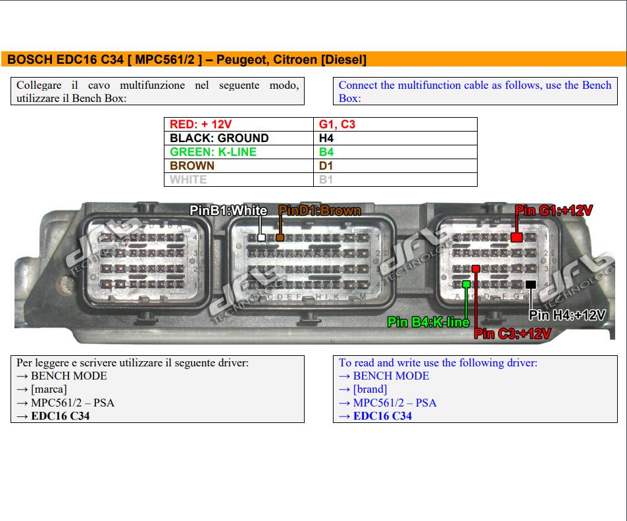627x521 pixels.
Task: Click the 'PinD1:Brown' label on the ECU photo
Action: tap(320, 211)
